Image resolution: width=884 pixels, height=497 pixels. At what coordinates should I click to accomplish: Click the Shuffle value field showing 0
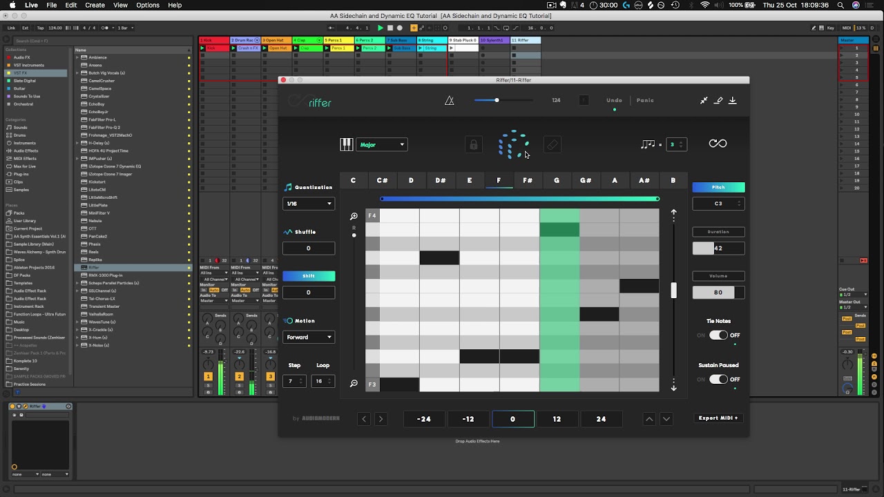tap(309, 248)
